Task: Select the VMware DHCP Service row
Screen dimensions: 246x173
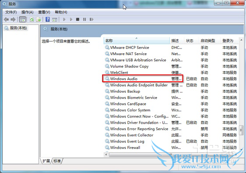Action: (171, 48)
